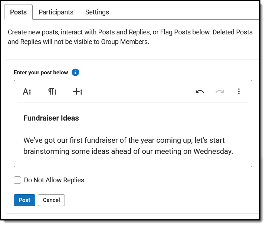Open the insert (plus) menu
The image size is (266, 226).
pos(77,92)
